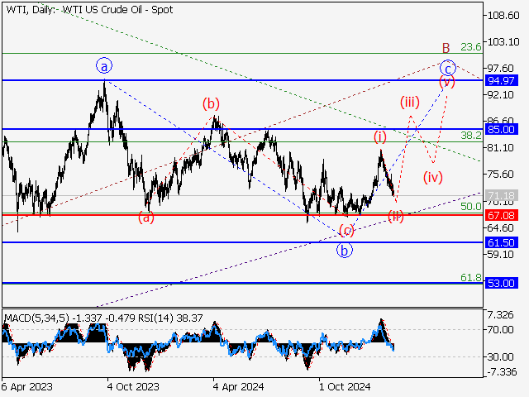
Task: Select the 23.6 Fibonacci level label
Action: [470, 47]
